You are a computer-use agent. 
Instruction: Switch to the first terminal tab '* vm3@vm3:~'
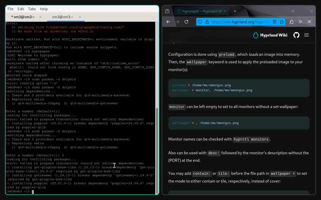coord(23,17)
